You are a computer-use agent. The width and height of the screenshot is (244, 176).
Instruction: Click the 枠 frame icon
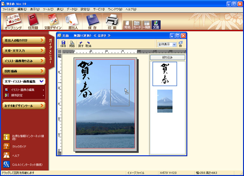tap(180, 44)
